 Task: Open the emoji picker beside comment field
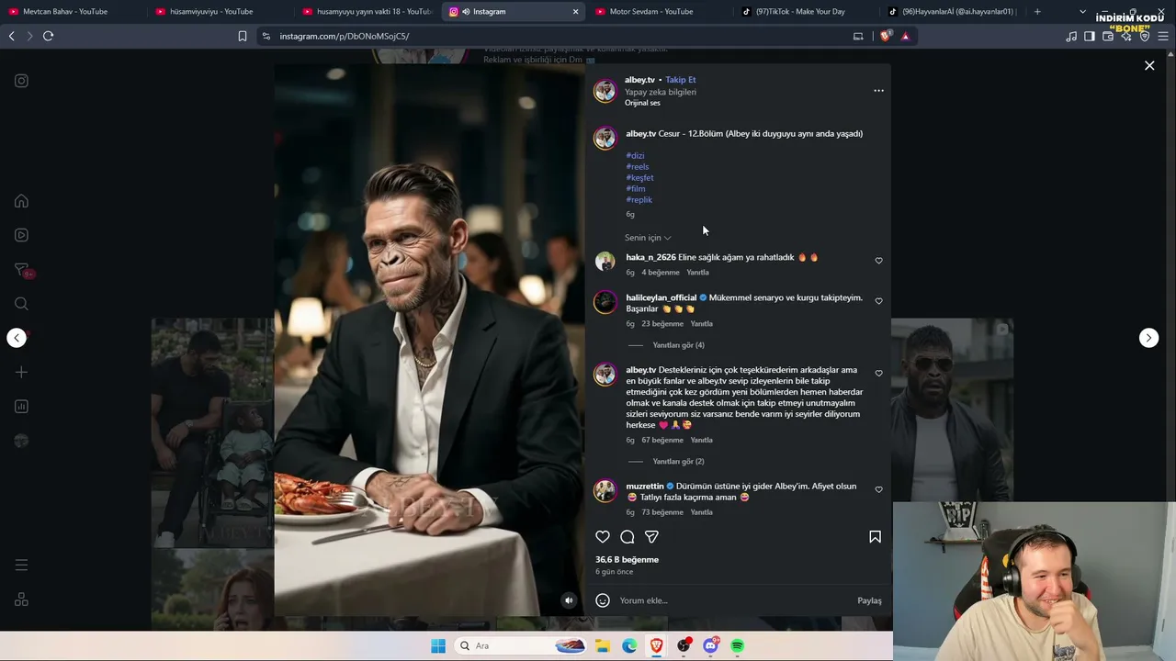603,600
